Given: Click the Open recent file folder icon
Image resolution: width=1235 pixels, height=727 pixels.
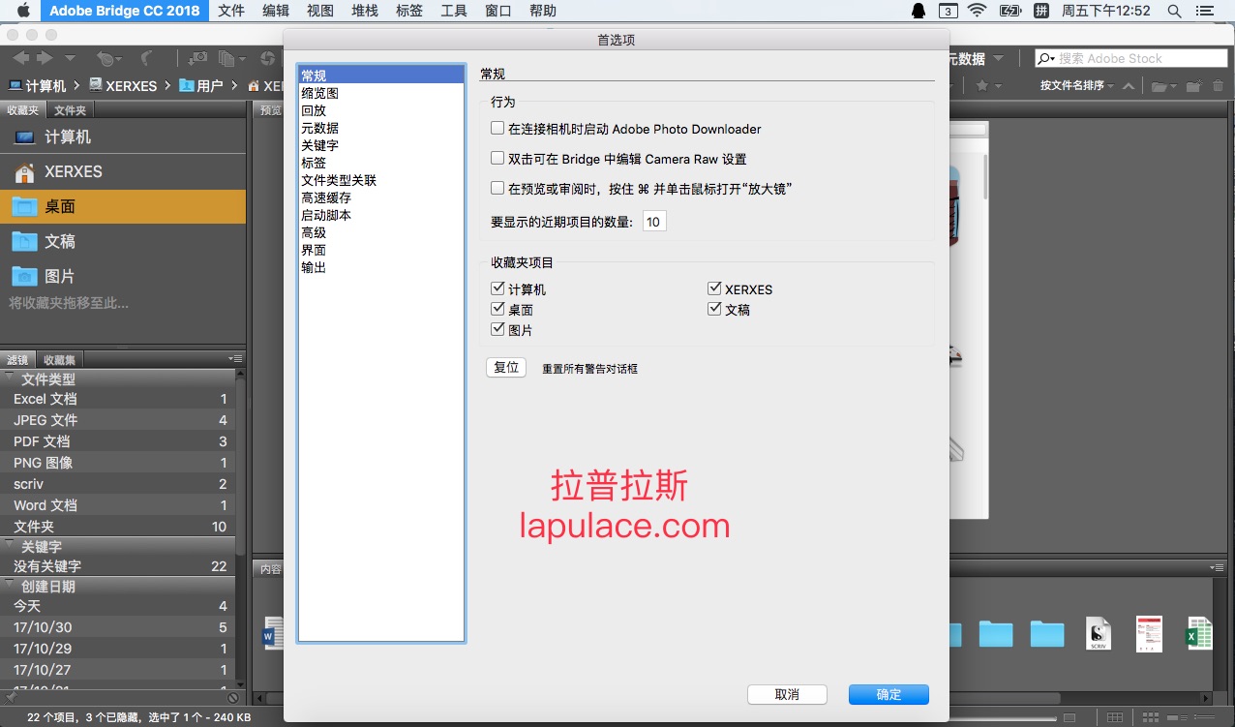Looking at the screenshot, I should (x=1160, y=86).
